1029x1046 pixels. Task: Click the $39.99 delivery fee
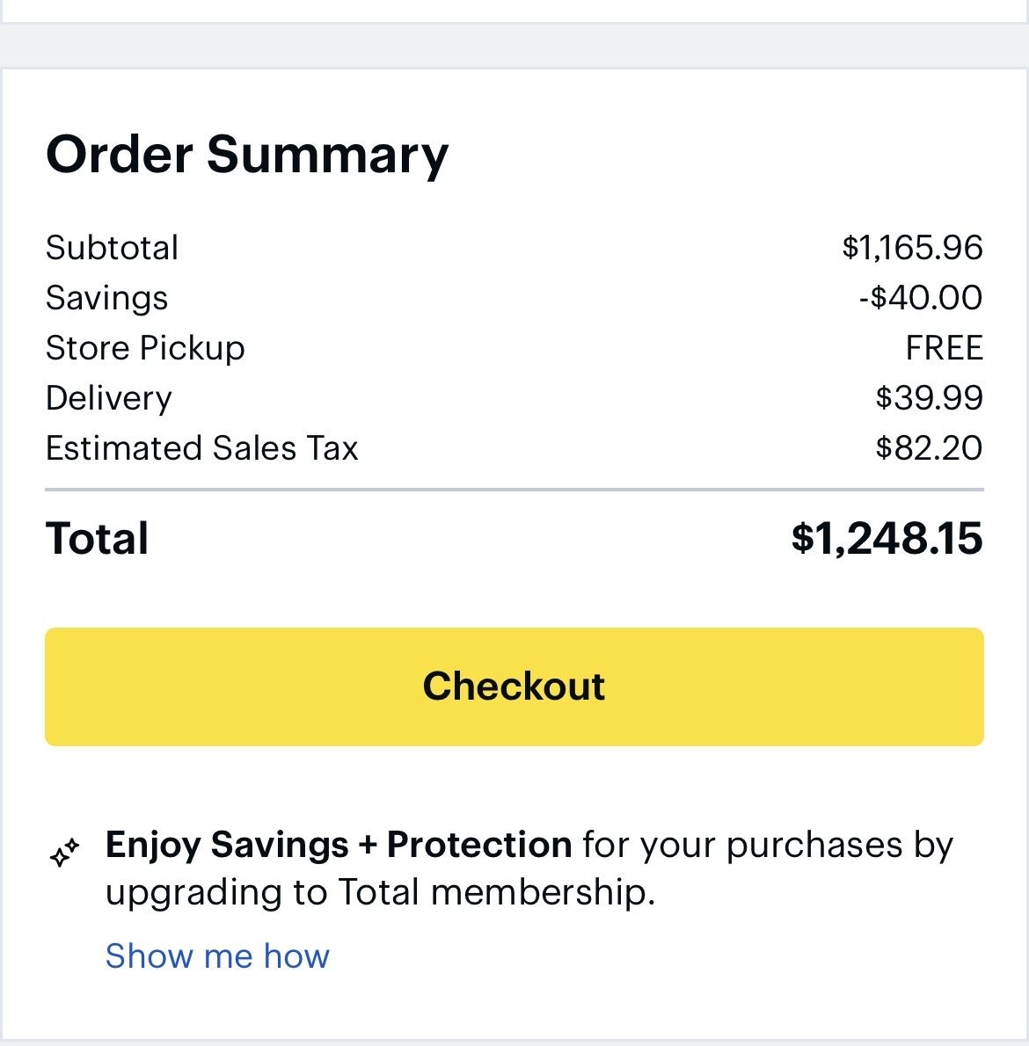pos(929,398)
